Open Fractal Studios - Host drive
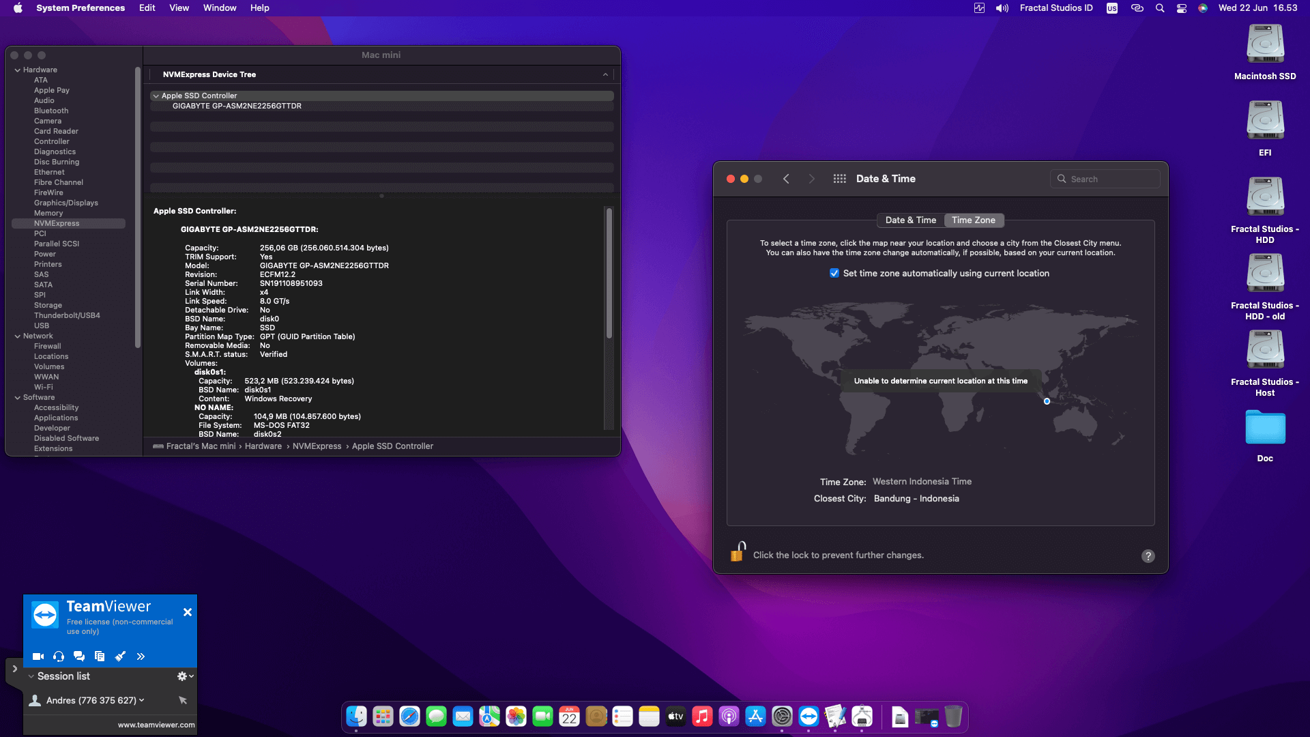Viewport: 1310px width, 737px height. [x=1266, y=349]
